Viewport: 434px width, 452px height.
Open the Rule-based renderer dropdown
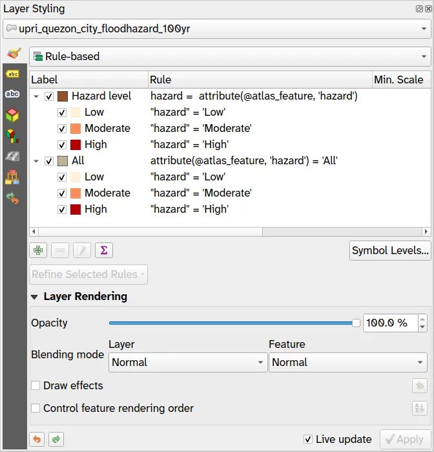229,57
